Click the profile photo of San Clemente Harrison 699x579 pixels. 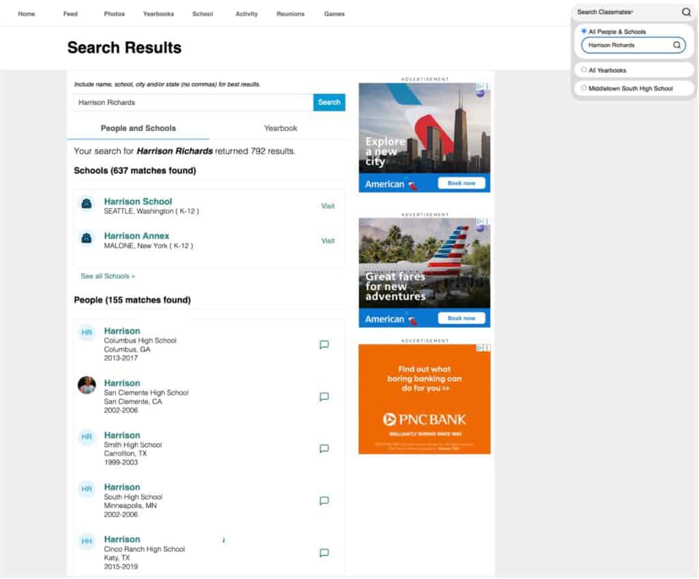click(x=87, y=386)
